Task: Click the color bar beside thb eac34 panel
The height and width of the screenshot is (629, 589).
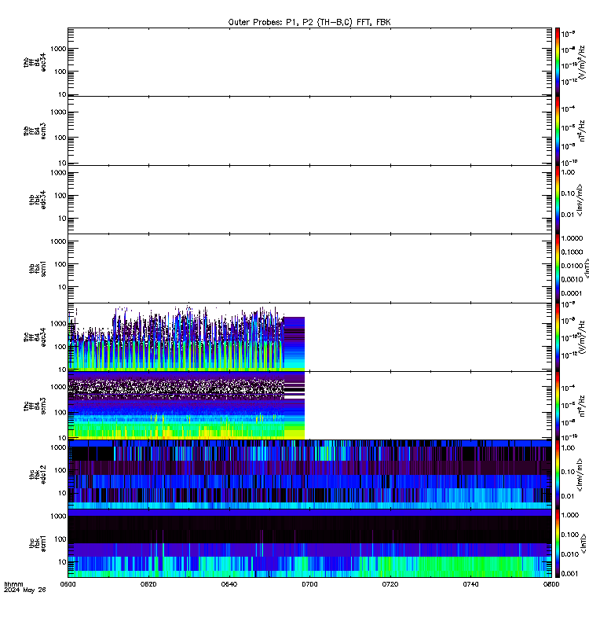Action: [x=558, y=62]
